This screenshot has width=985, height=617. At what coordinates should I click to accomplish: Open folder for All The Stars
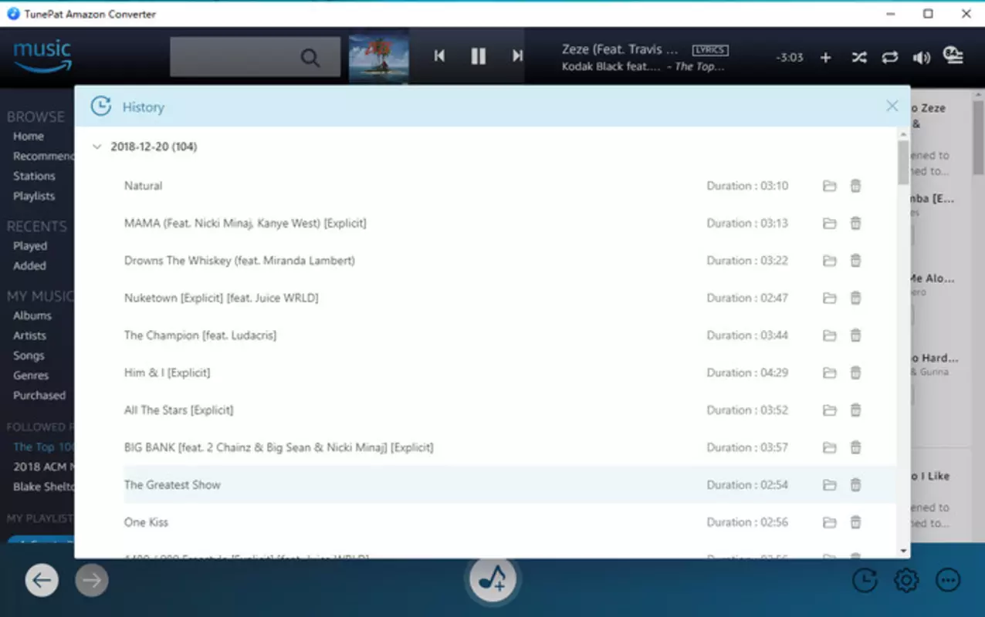829,410
